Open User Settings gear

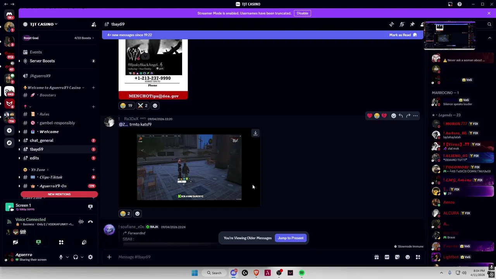[90, 257]
